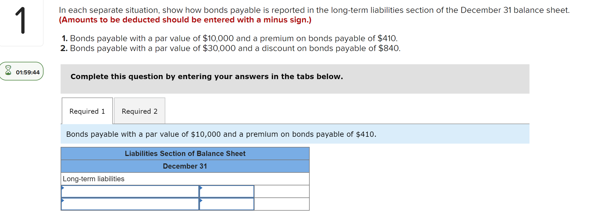Click blue triangle in first row amount cell

201,188
